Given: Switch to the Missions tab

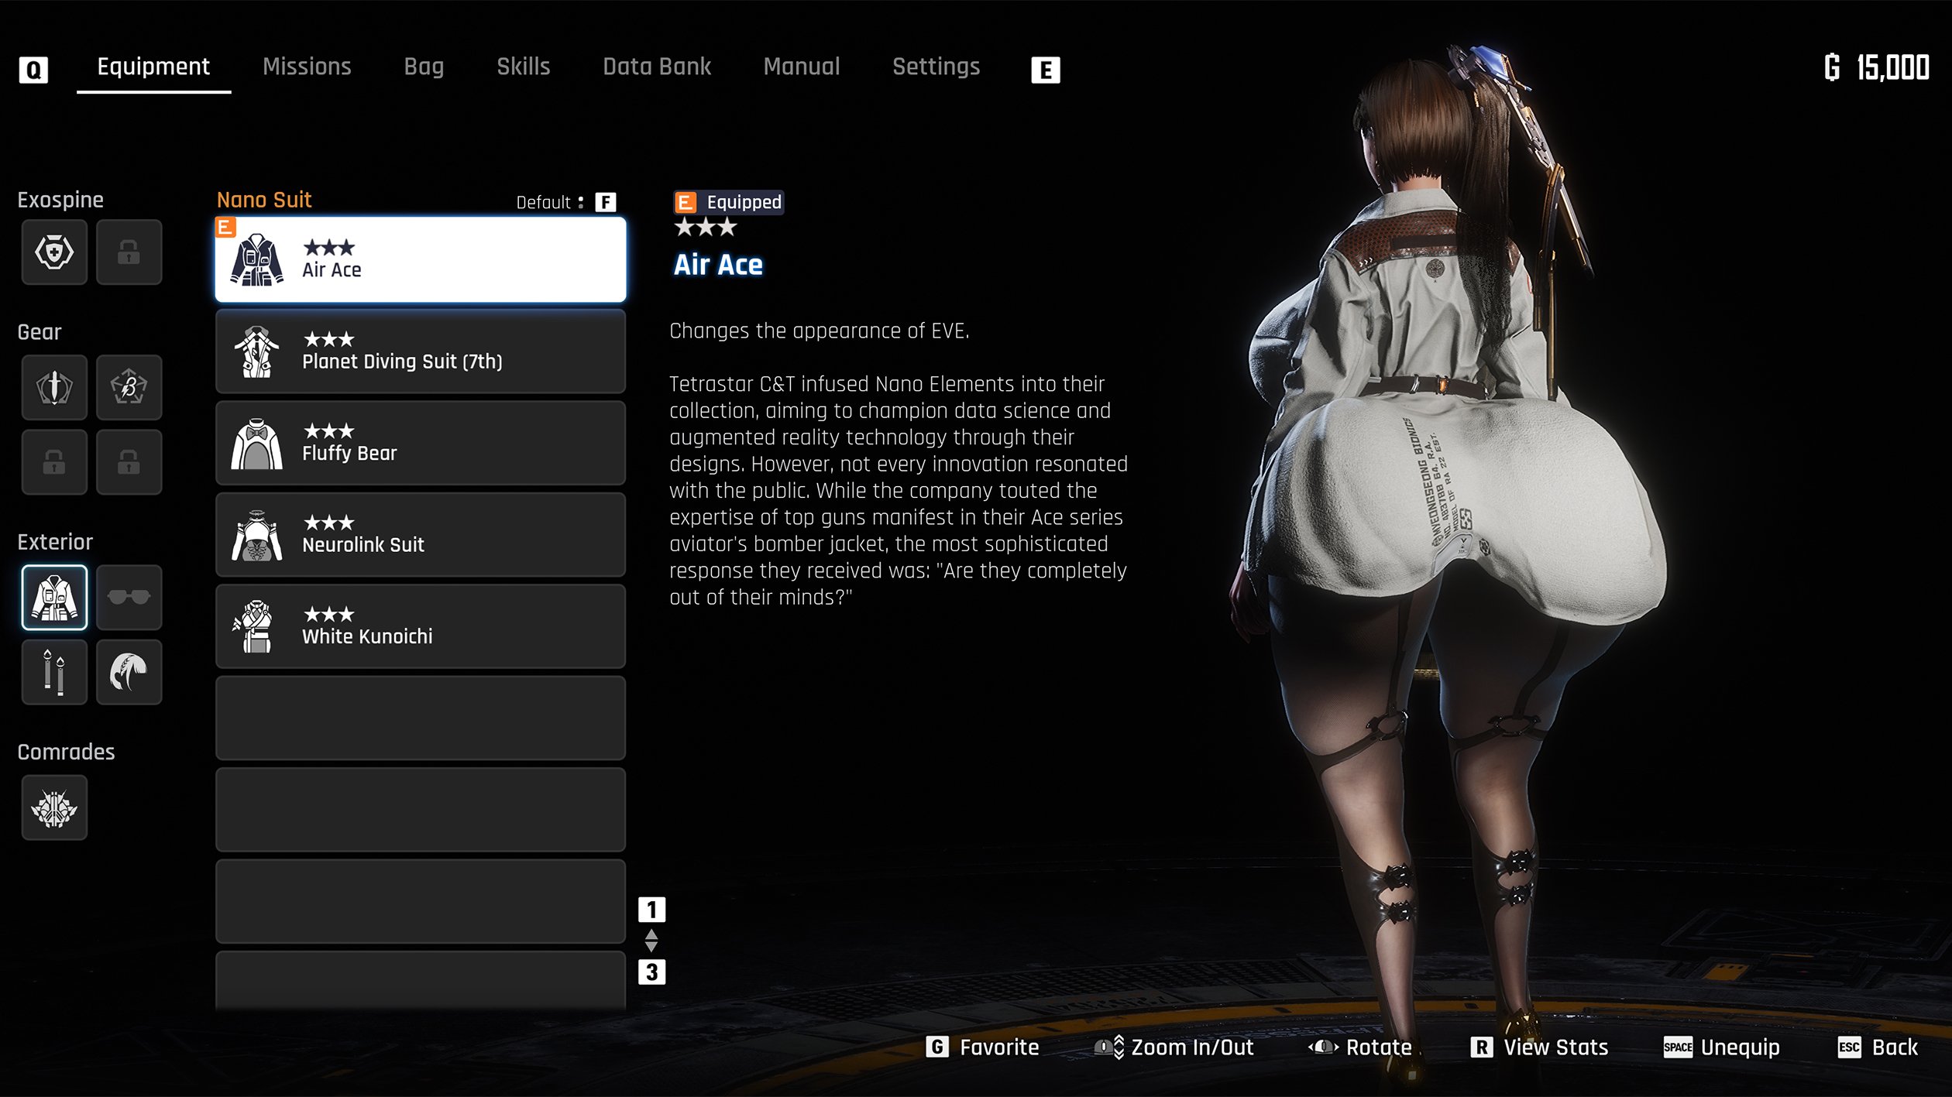Looking at the screenshot, I should [x=307, y=67].
